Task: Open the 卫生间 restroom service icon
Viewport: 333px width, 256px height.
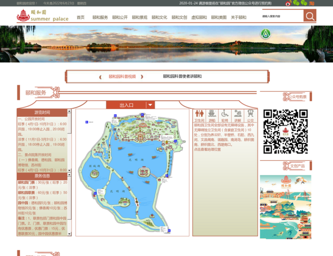Action: click(x=199, y=115)
